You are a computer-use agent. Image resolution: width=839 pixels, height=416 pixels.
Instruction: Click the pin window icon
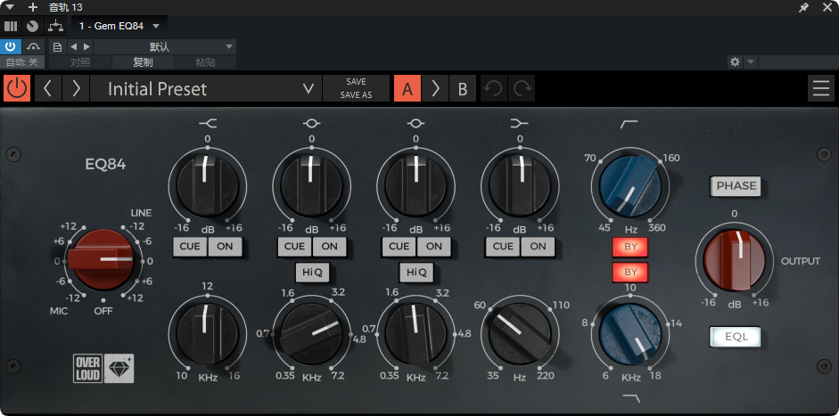[803, 7]
